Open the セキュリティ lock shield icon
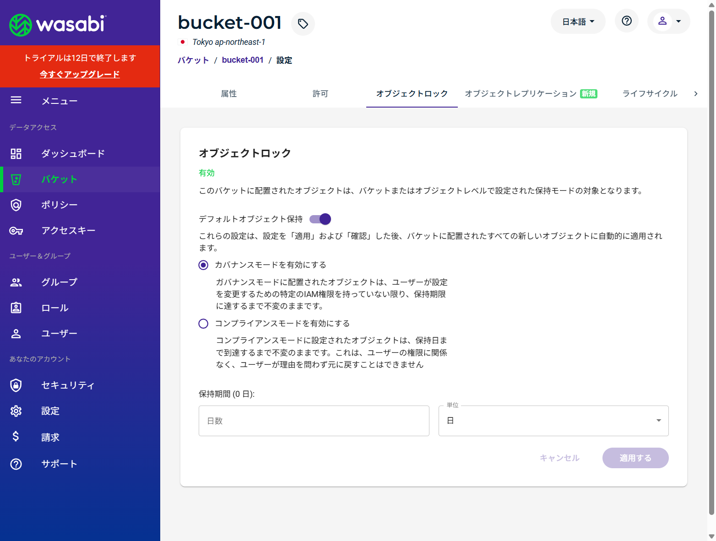716x541 pixels. (x=16, y=385)
